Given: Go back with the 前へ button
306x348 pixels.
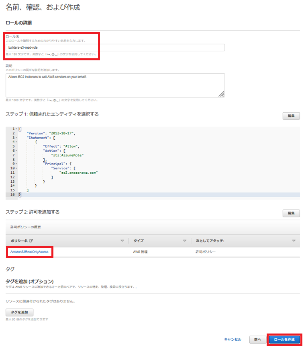Looking at the screenshot, I should pyautogui.click(x=257, y=340).
